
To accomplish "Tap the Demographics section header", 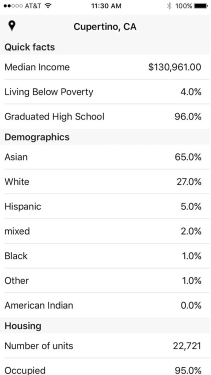I will coord(105,137).
